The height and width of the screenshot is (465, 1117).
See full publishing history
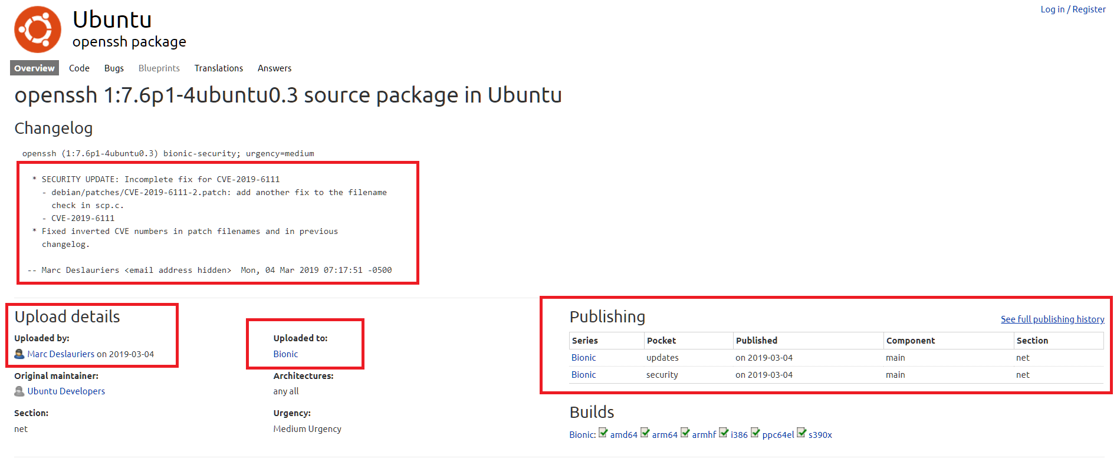pos(1052,319)
